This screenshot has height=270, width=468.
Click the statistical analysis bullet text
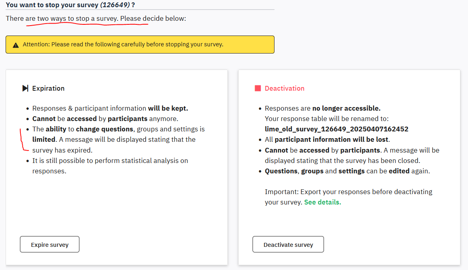click(x=110, y=161)
